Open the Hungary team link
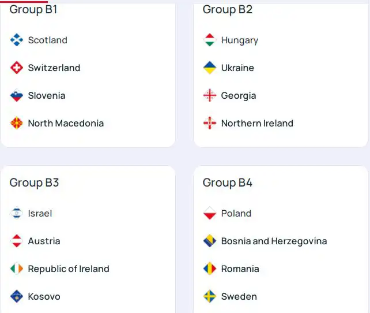Screen dimensions: 370x313 tap(239, 40)
